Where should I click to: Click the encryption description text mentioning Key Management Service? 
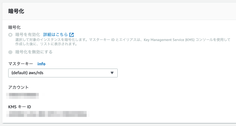pyautogui.click(x=123, y=42)
